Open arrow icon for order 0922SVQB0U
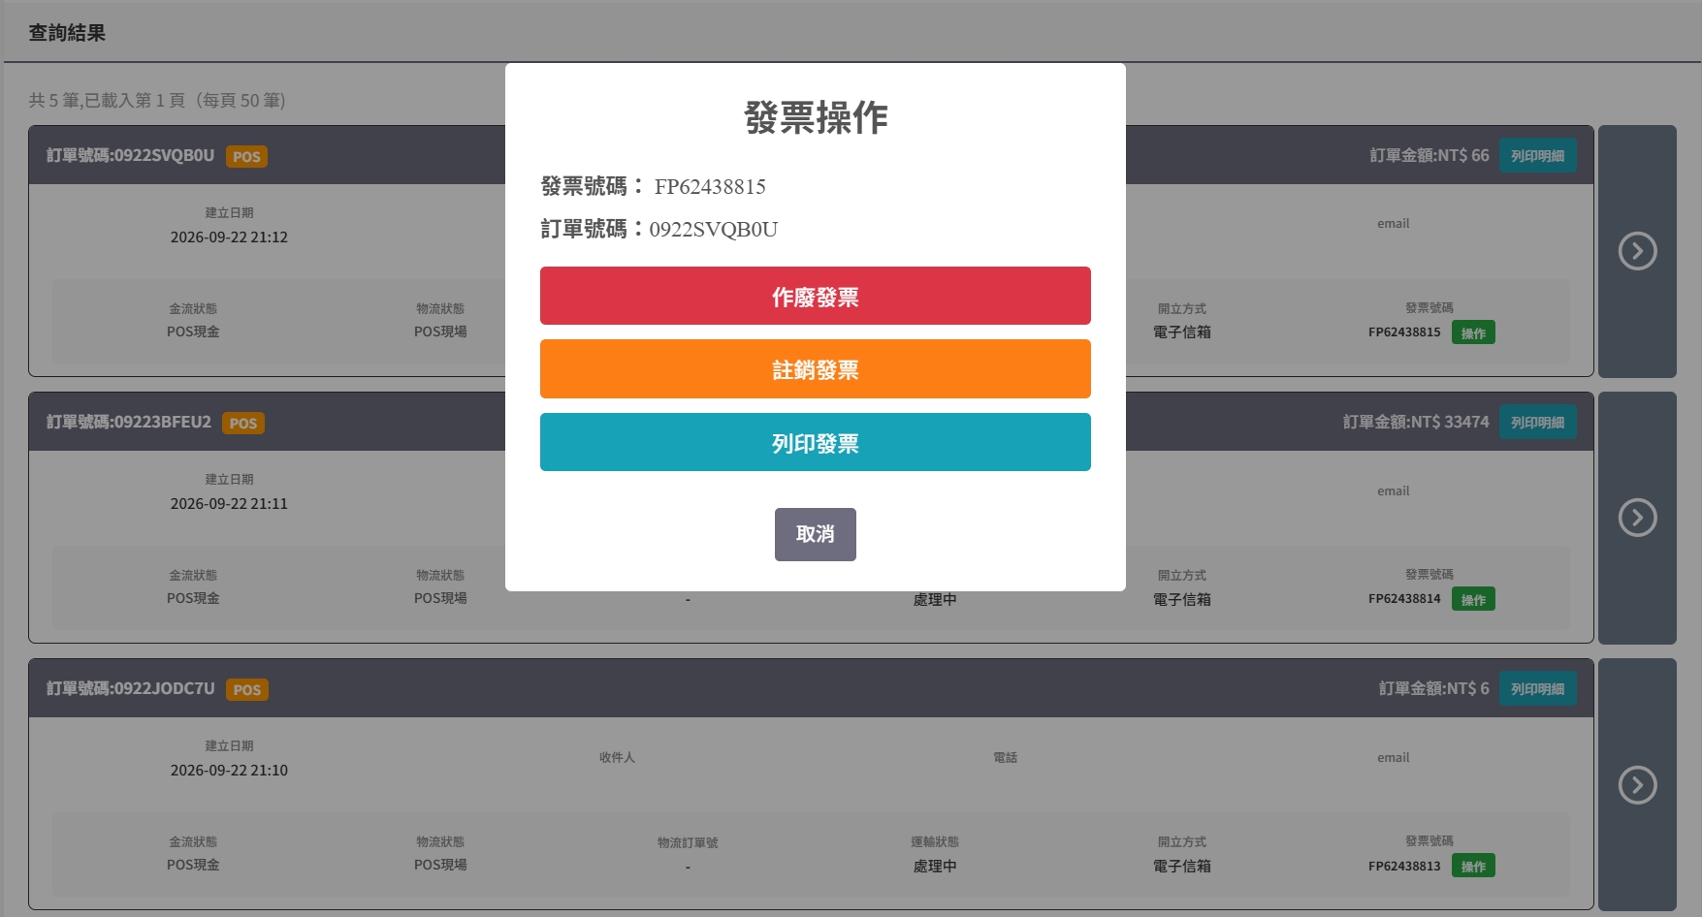The image size is (1702, 917). click(1637, 251)
